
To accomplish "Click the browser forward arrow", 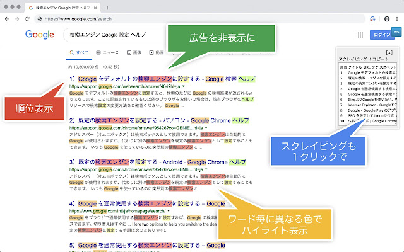I will tap(17, 19).
